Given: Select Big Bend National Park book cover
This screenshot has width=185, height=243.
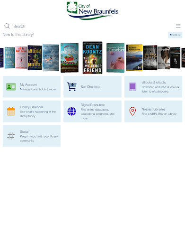Looking at the screenshot, I should click(x=134, y=58).
